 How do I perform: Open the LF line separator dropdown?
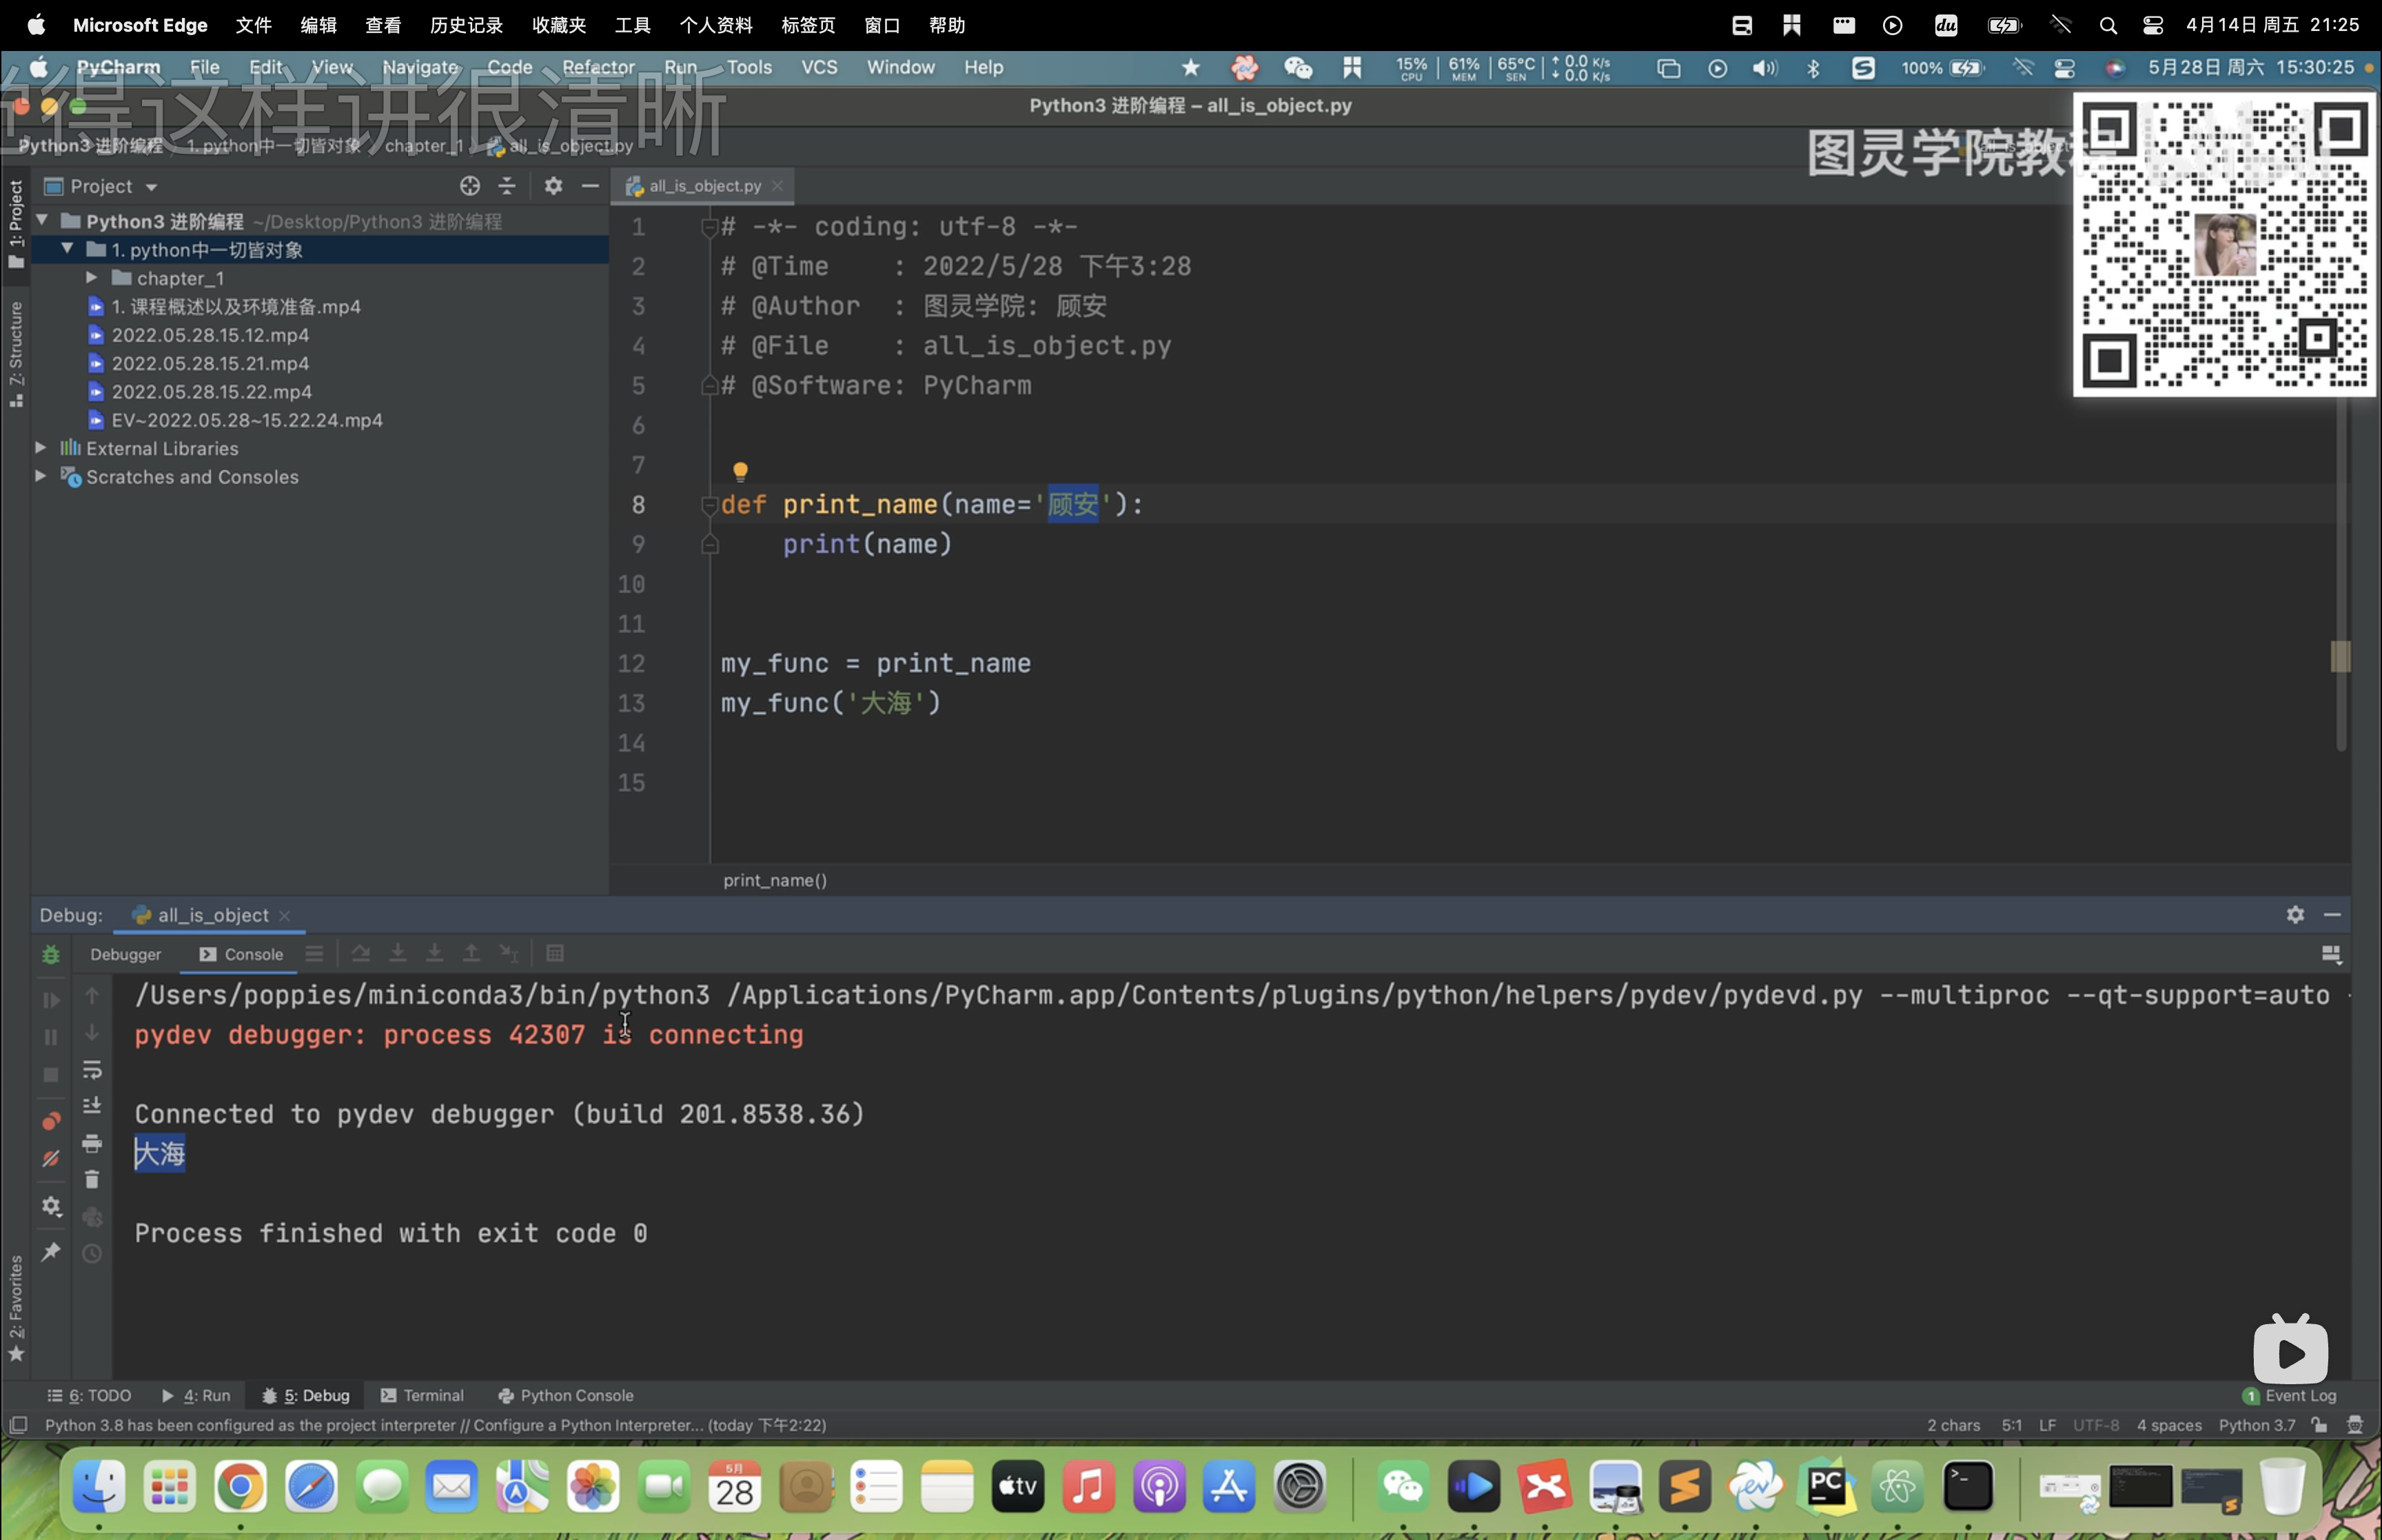pos(2047,1425)
